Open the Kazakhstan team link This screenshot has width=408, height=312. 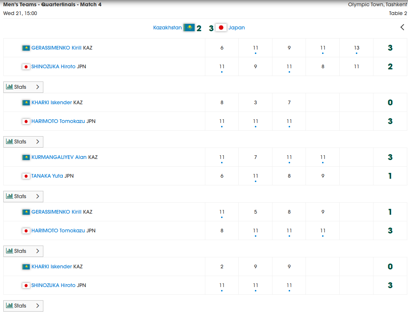[x=167, y=28]
